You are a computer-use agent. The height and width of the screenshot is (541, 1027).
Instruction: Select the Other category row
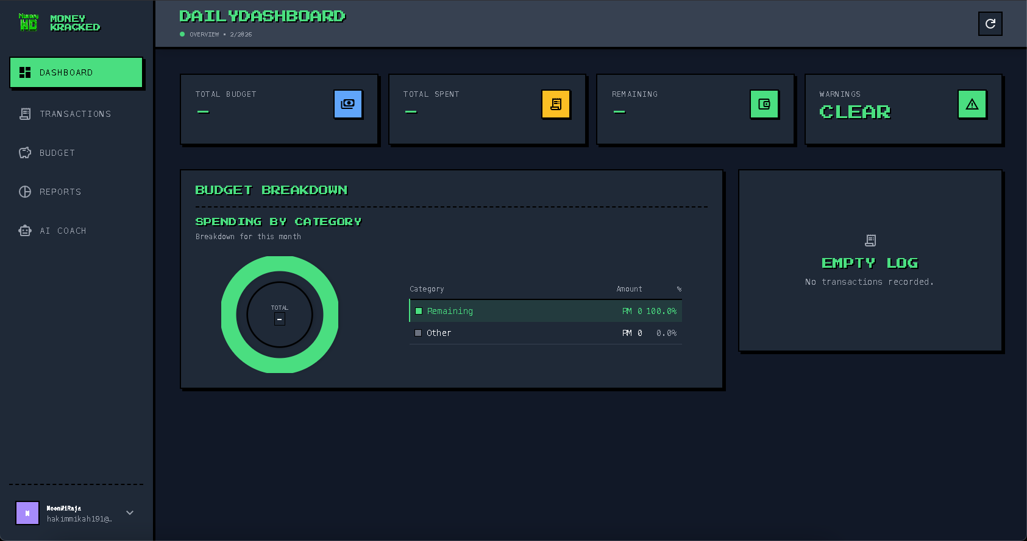click(x=545, y=333)
